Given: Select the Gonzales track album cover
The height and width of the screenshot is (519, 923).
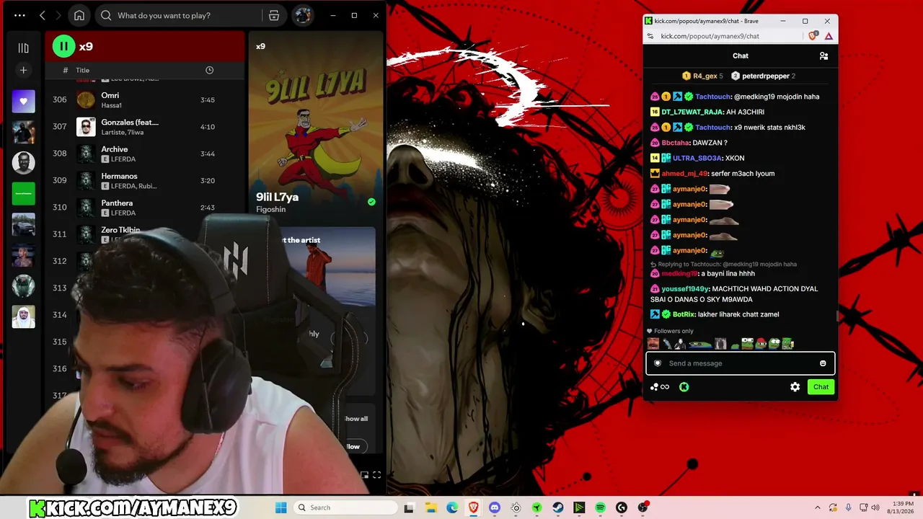Looking at the screenshot, I should click(x=86, y=127).
